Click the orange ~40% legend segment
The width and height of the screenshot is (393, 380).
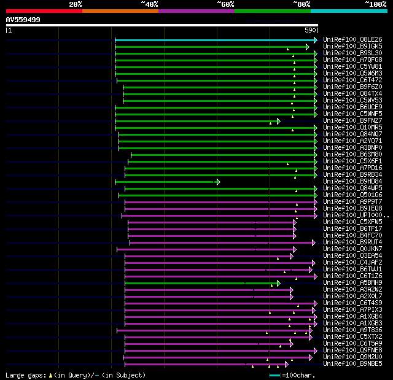click(120, 11)
